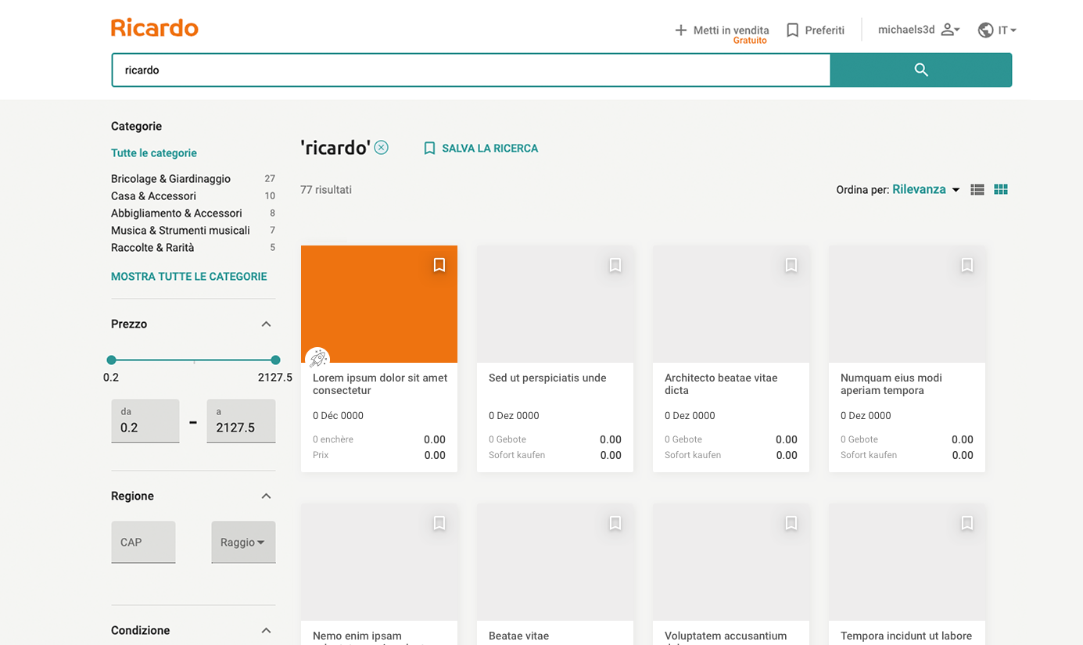Viewport: 1083px width, 645px height.
Task: Click the minimum price slider handle
Action: click(x=111, y=360)
